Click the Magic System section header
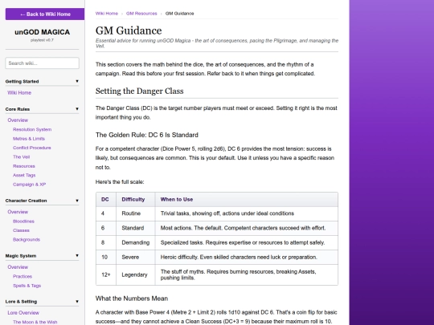This screenshot has height=325, width=434. coord(42,256)
